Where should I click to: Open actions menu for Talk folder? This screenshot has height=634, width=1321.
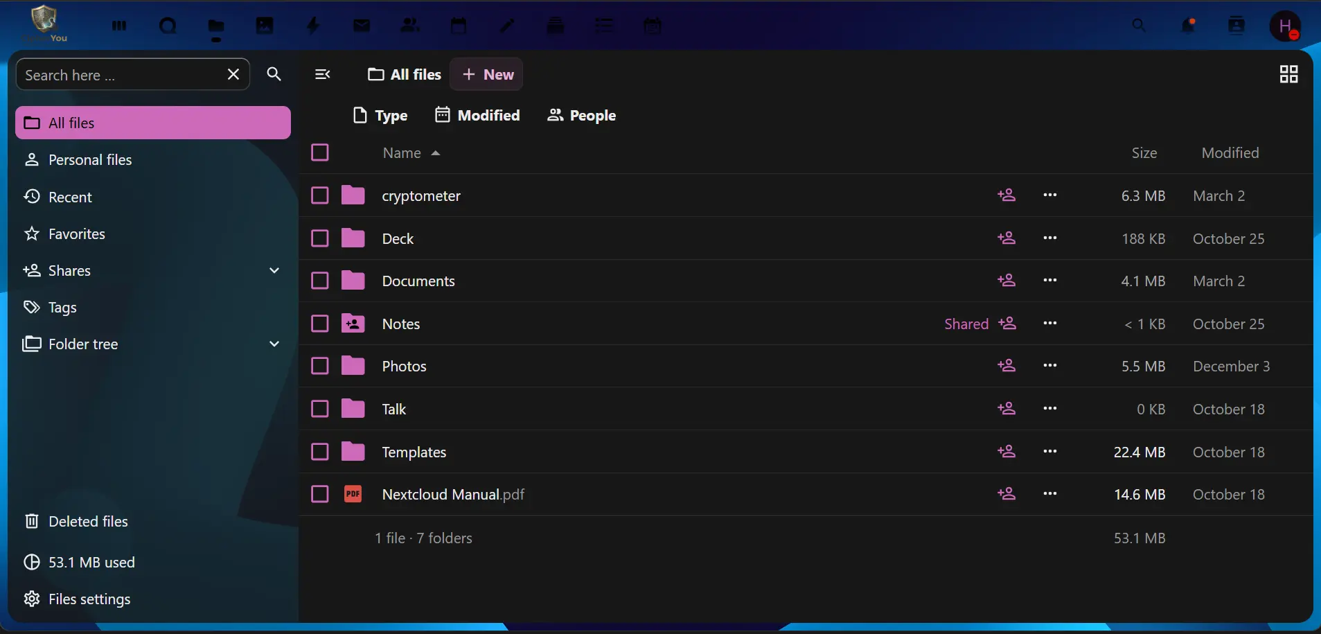click(x=1050, y=409)
